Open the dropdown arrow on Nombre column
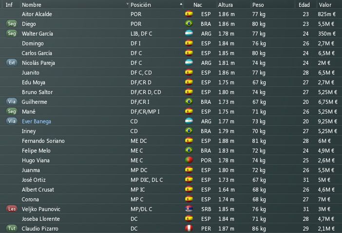This screenshot has width=342, height=233. (127, 4)
